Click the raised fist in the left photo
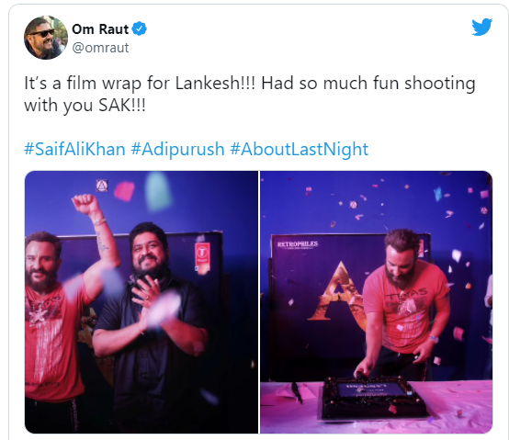 [x=86, y=205]
